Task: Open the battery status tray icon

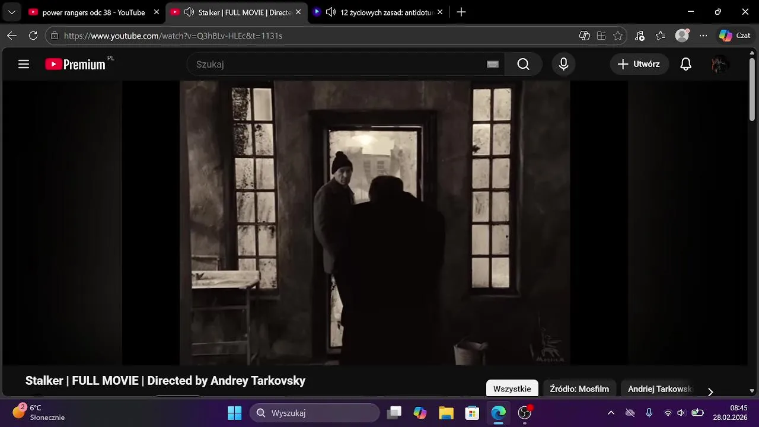Action: 697,413
